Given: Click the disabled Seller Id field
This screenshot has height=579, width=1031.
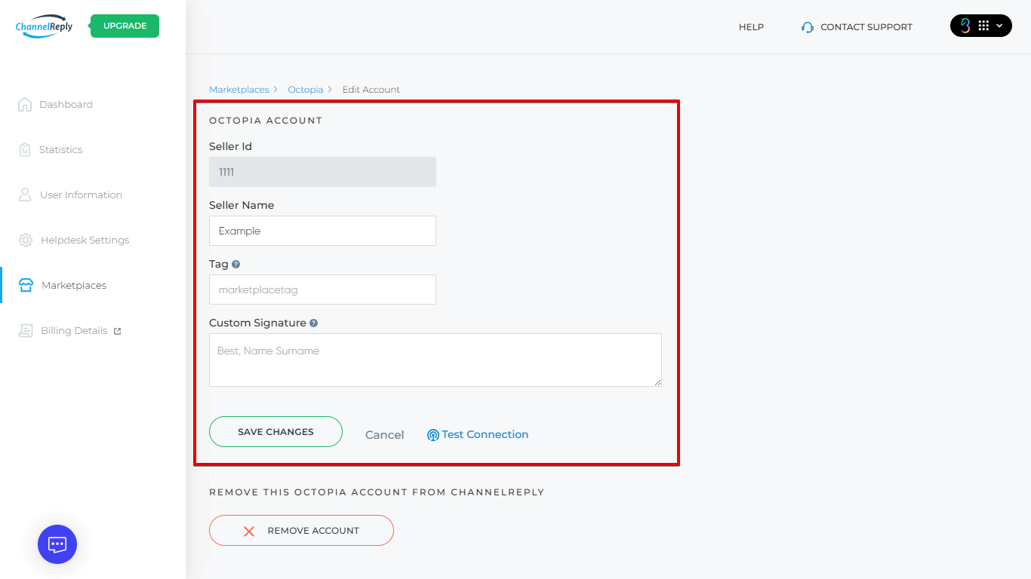Looking at the screenshot, I should [x=322, y=172].
